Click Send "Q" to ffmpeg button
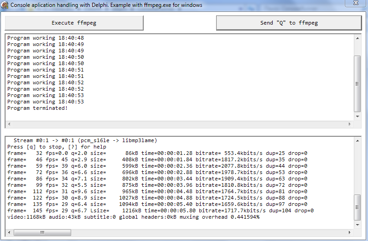This screenshot has height=241, width=368. point(289,23)
